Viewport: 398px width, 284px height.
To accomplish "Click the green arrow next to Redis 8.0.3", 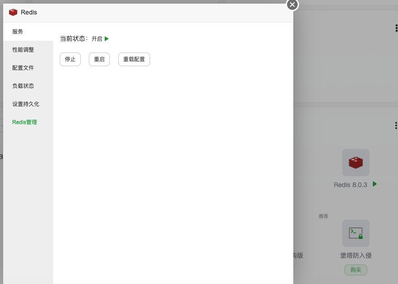I will (x=374, y=184).
